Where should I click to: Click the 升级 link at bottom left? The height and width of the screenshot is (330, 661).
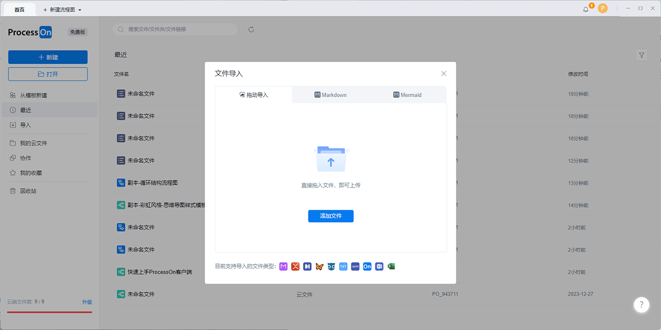tap(88, 302)
